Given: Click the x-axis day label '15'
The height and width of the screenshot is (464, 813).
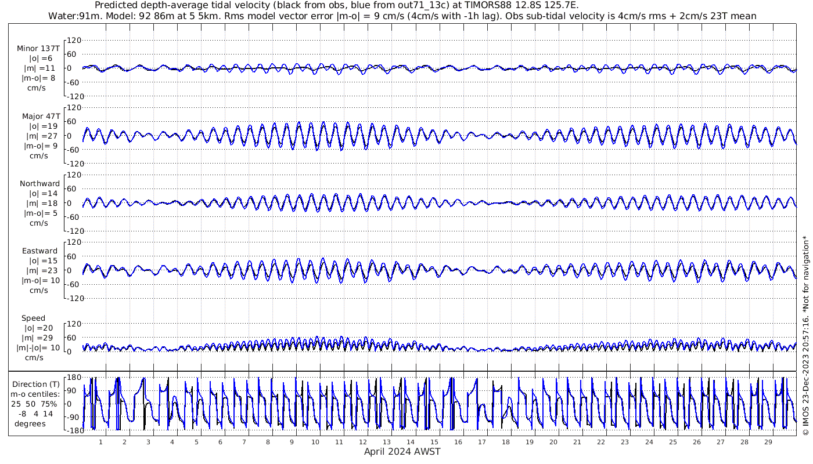Looking at the screenshot, I should pyautogui.click(x=434, y=442).
